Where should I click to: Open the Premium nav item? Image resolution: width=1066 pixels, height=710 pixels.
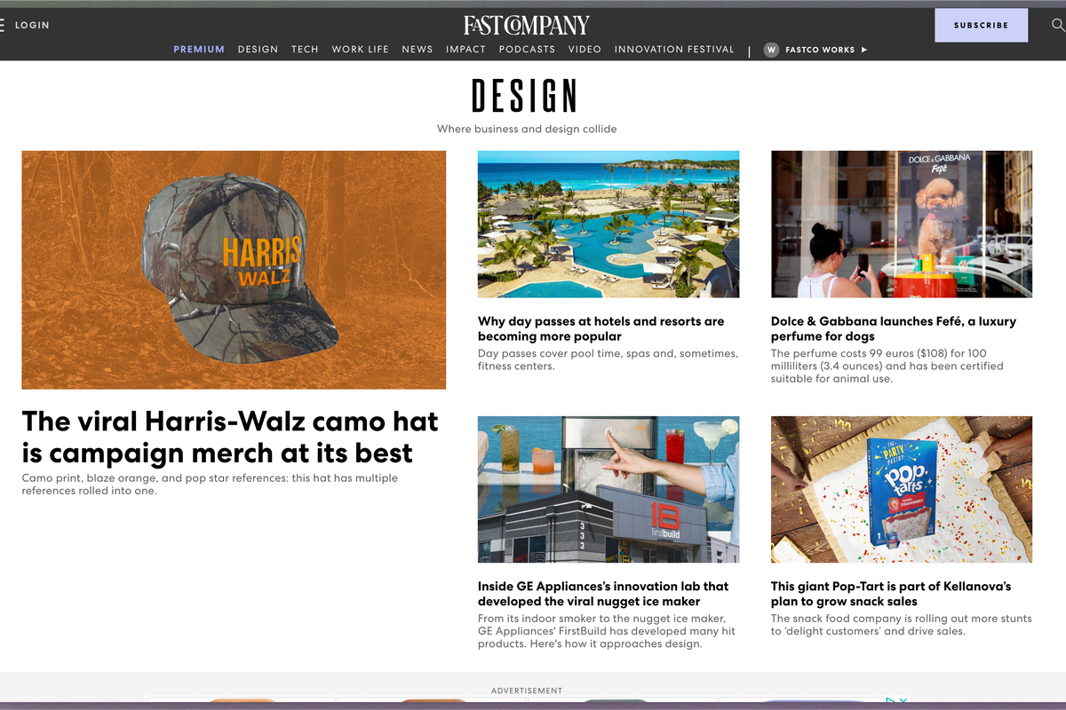click(x=199, y=50)
